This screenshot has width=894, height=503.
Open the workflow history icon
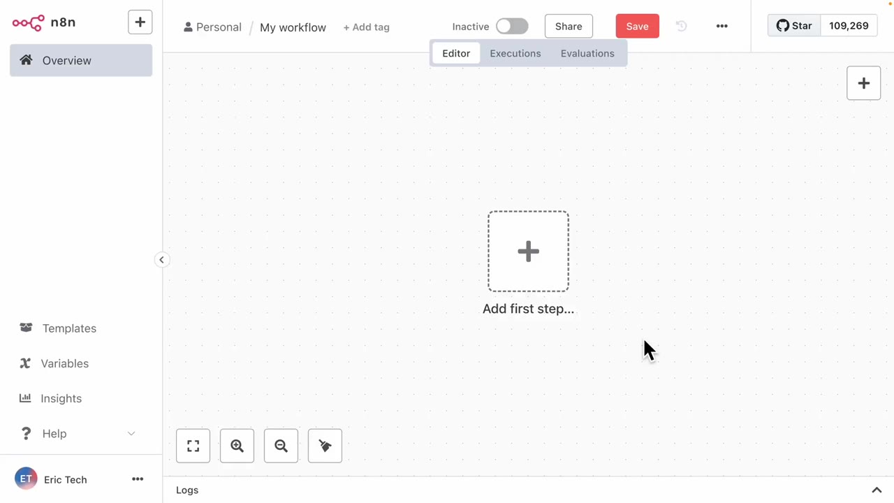coord(682,27)
